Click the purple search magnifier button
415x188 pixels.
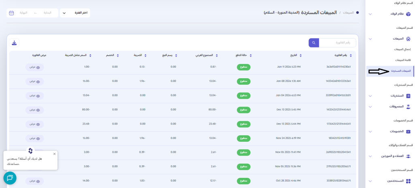314,43
